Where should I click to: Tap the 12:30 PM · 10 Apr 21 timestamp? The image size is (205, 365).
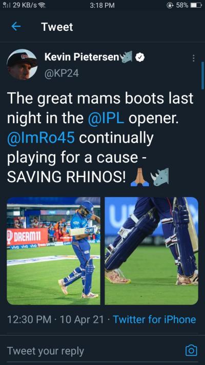pos(55,320)
